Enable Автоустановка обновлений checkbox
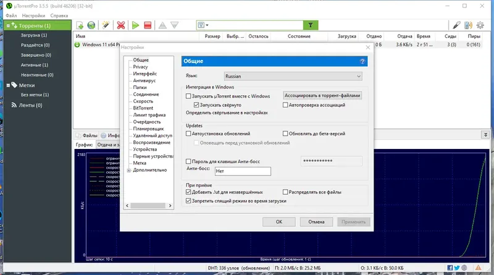This screenshot has width=494, height=275. 188,133
